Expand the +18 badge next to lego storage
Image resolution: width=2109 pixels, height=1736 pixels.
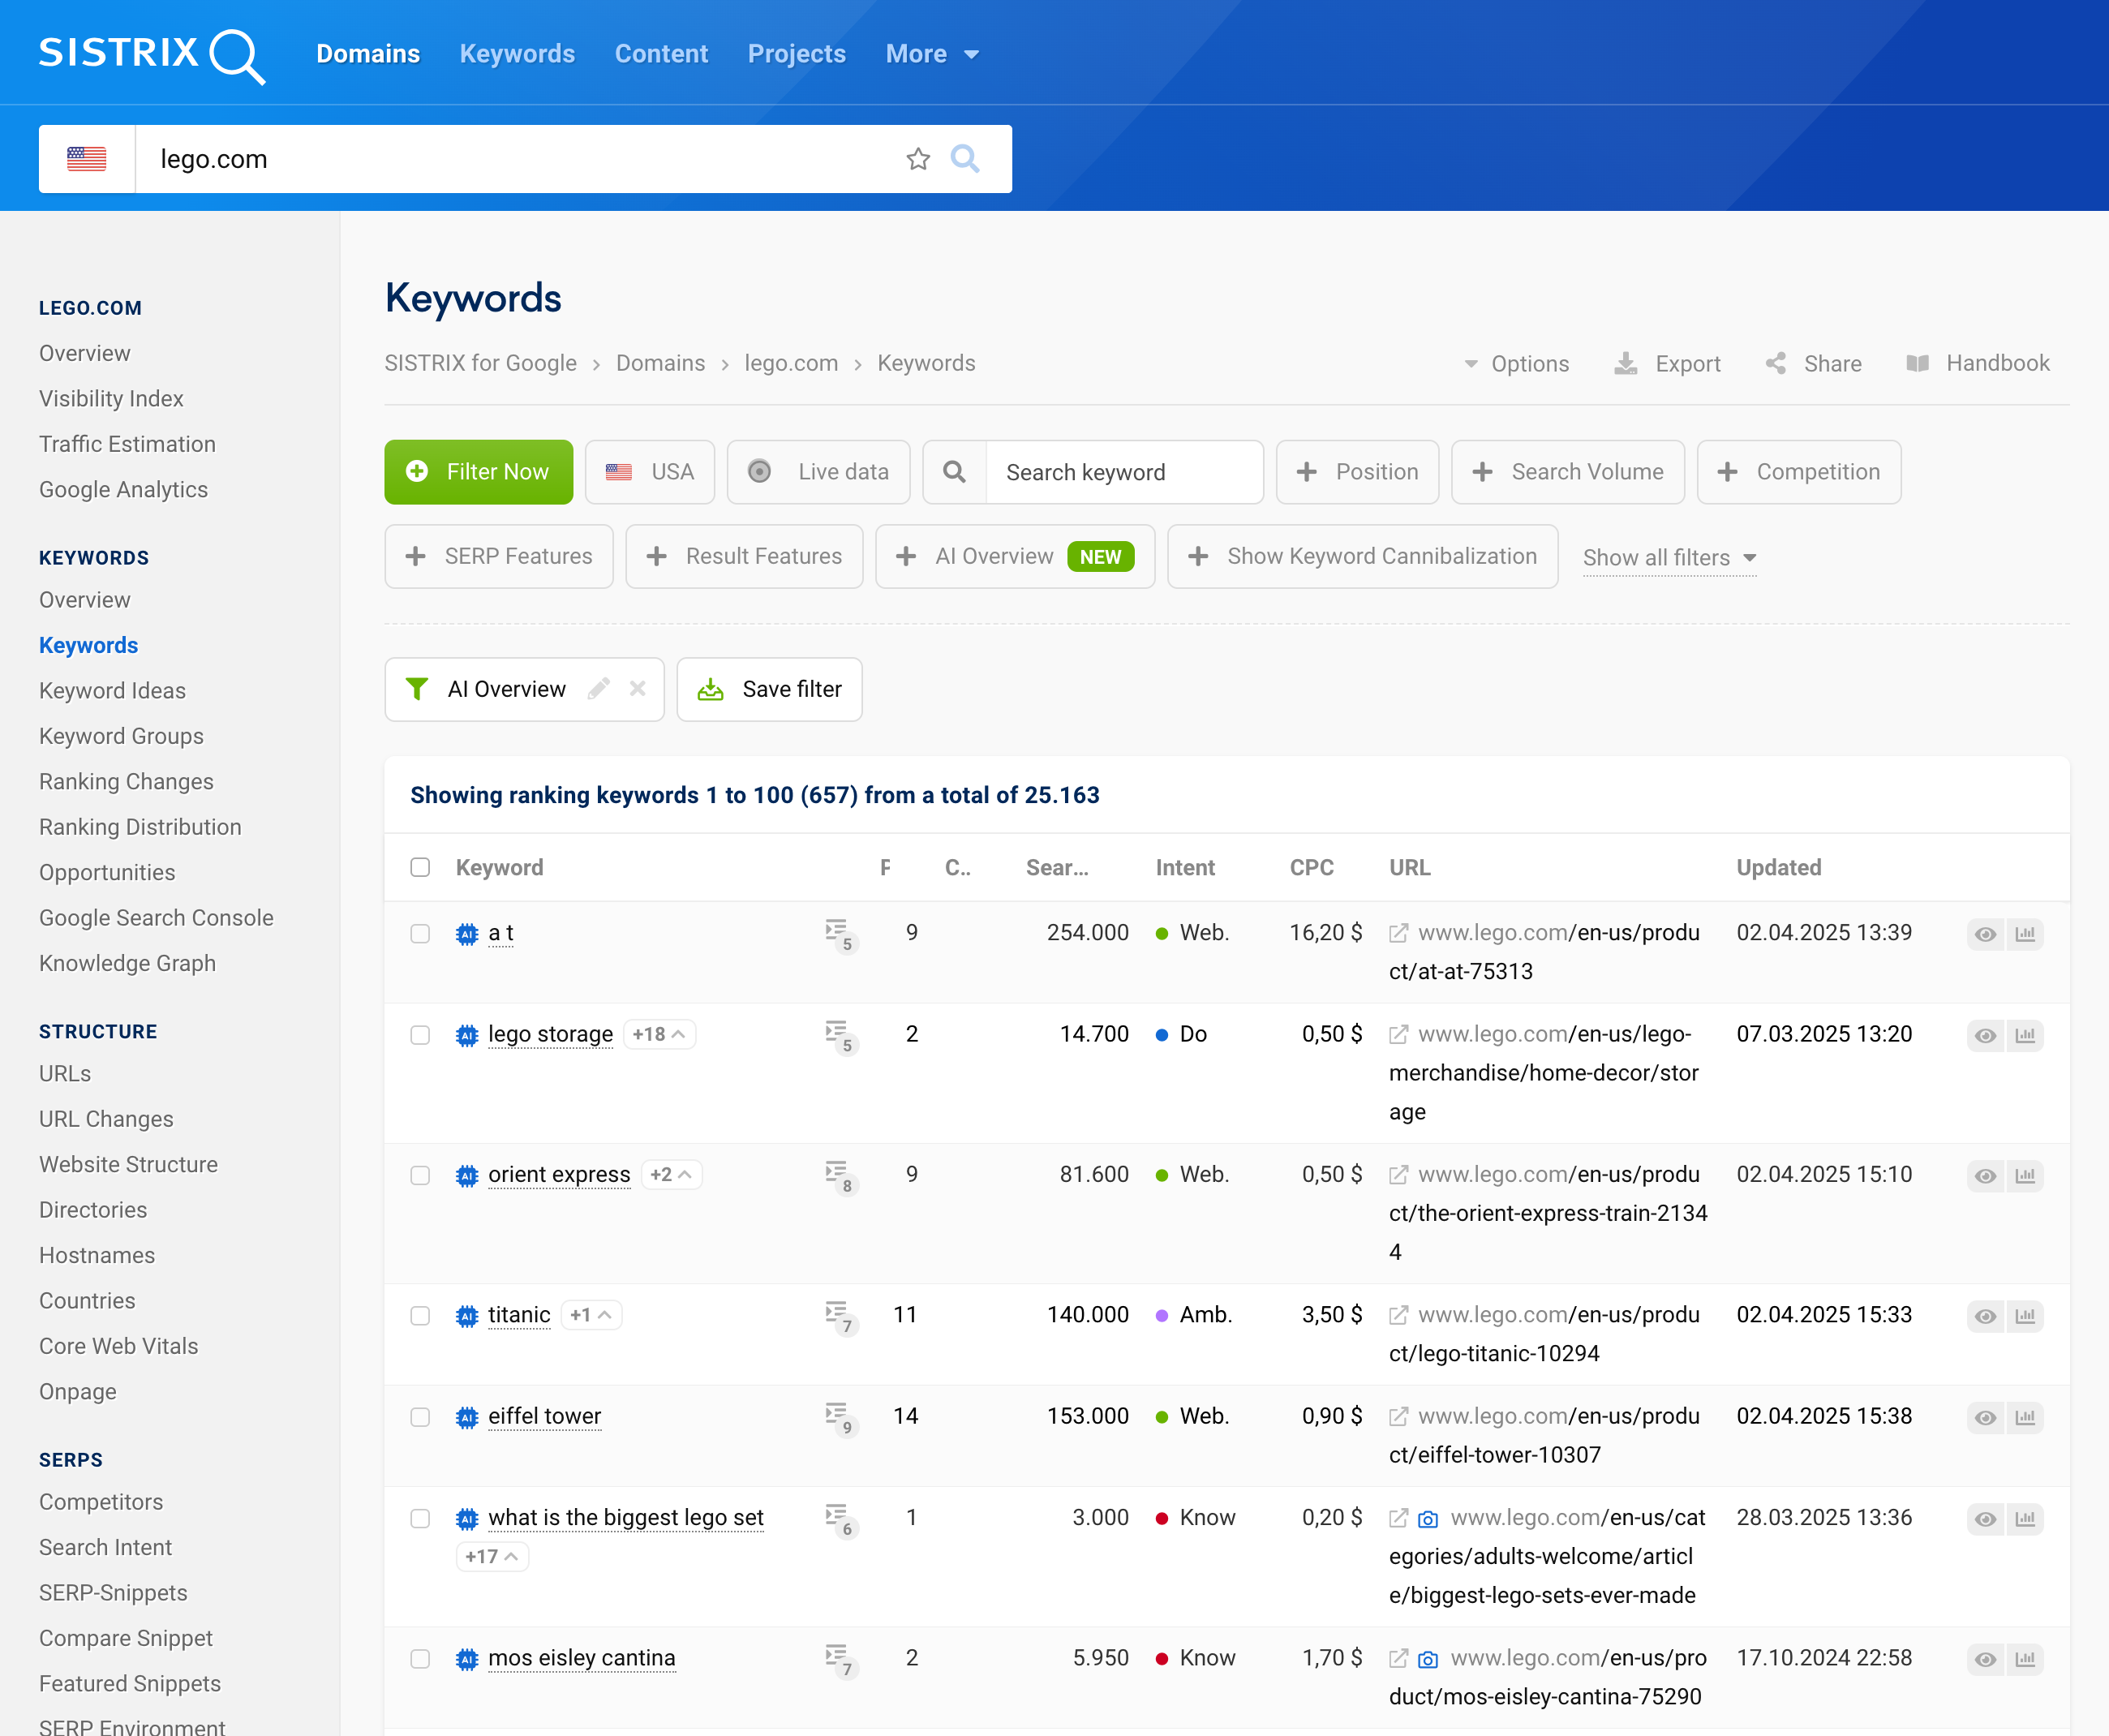tap(659, 1034)
